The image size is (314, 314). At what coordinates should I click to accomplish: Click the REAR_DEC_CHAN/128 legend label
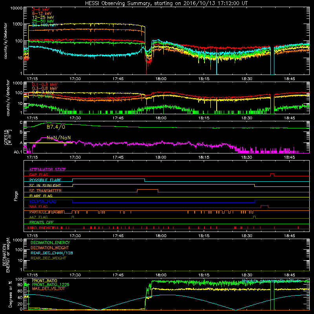52,253
